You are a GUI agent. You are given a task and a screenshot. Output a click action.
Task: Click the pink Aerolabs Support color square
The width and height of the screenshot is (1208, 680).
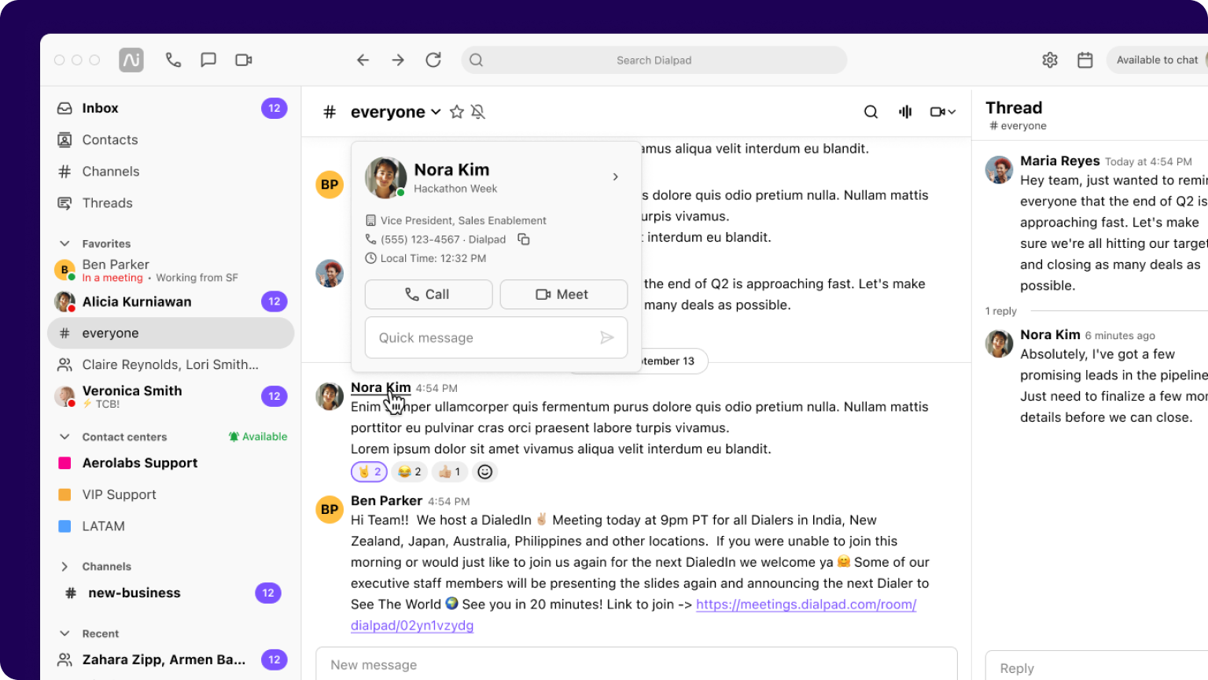pyautogui.click(x=64, y=463)
